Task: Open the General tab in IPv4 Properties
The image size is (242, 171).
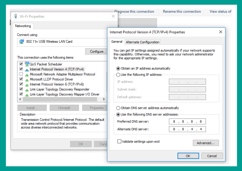Action: [x=117, y=42]
